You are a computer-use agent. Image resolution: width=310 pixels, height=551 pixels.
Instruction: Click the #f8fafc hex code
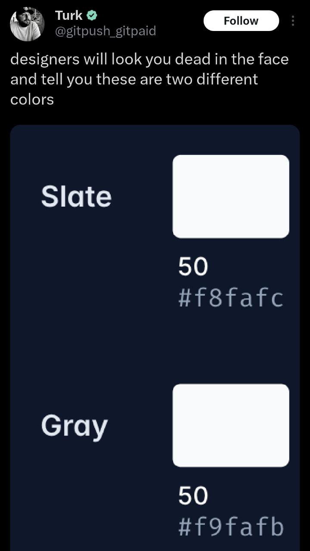231,298
